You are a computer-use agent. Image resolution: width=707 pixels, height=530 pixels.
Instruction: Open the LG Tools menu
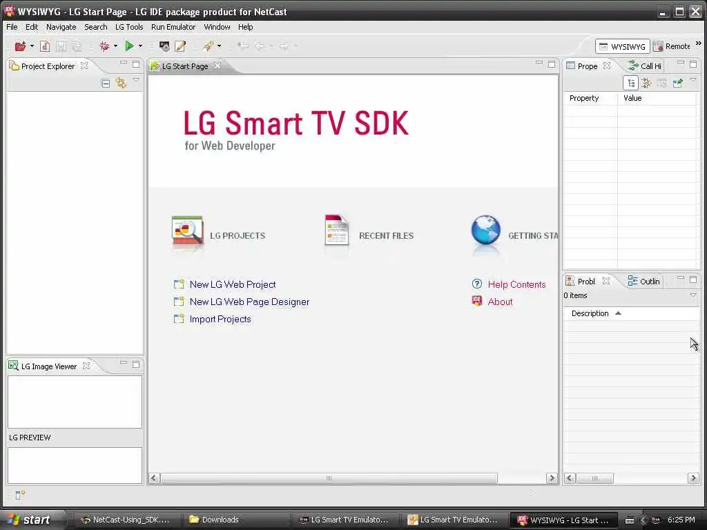[129, 27]
